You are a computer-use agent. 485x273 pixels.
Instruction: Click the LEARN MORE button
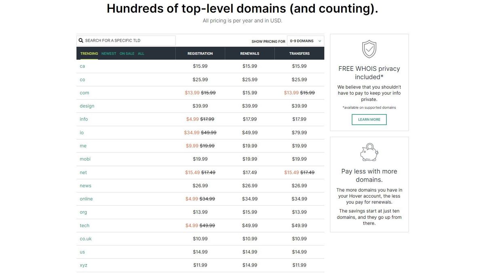(x=369, y=119)
